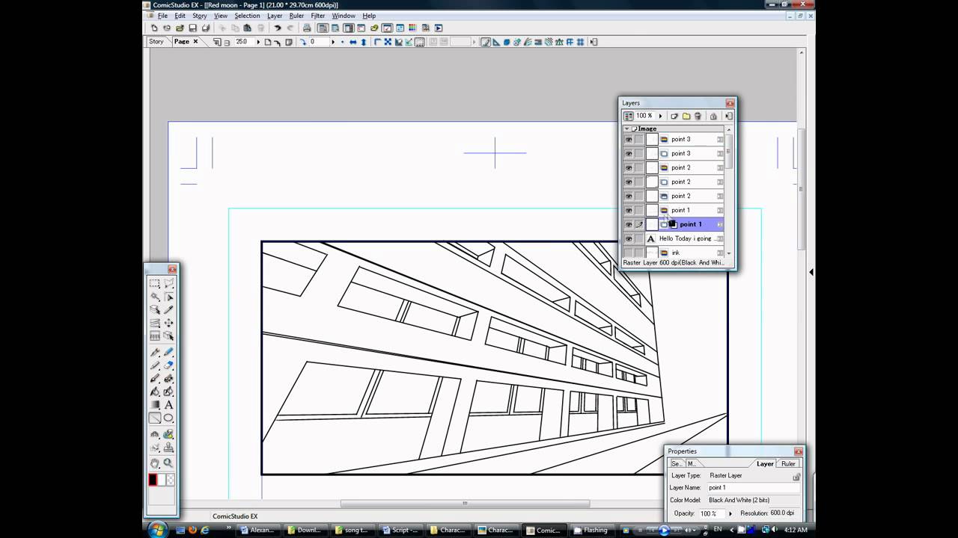Select the Pen tool in toolbox
This screenshot has height=538, width=958.
click(154, 351)
